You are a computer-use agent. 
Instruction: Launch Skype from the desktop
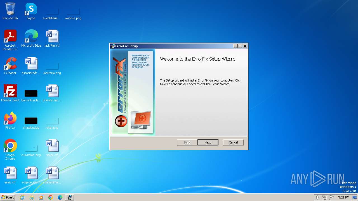pyautogui.click(x=31, y=11)
